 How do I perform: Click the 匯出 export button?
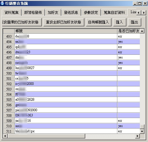[135, 22]
